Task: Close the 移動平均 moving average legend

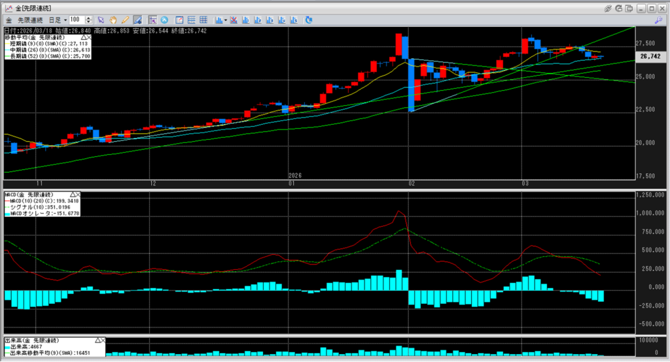Action: (88, 39)
